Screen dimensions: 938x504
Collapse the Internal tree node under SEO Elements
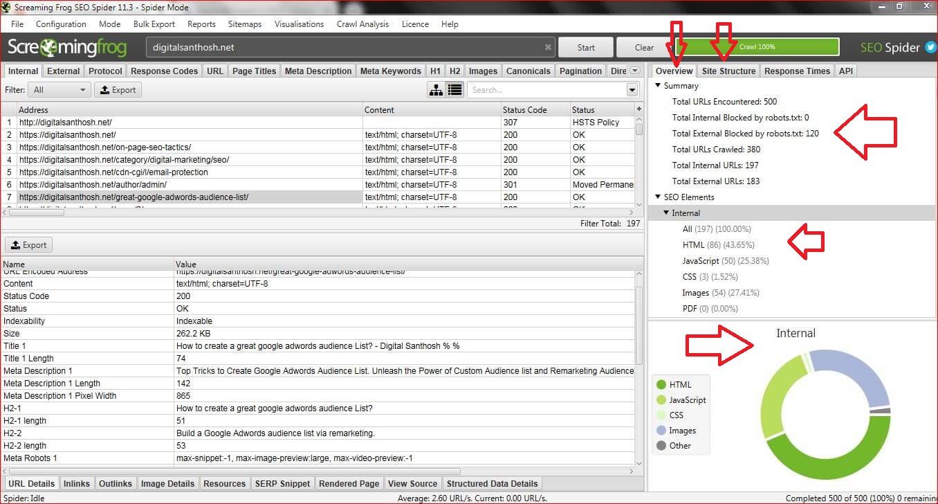(666, 213)
